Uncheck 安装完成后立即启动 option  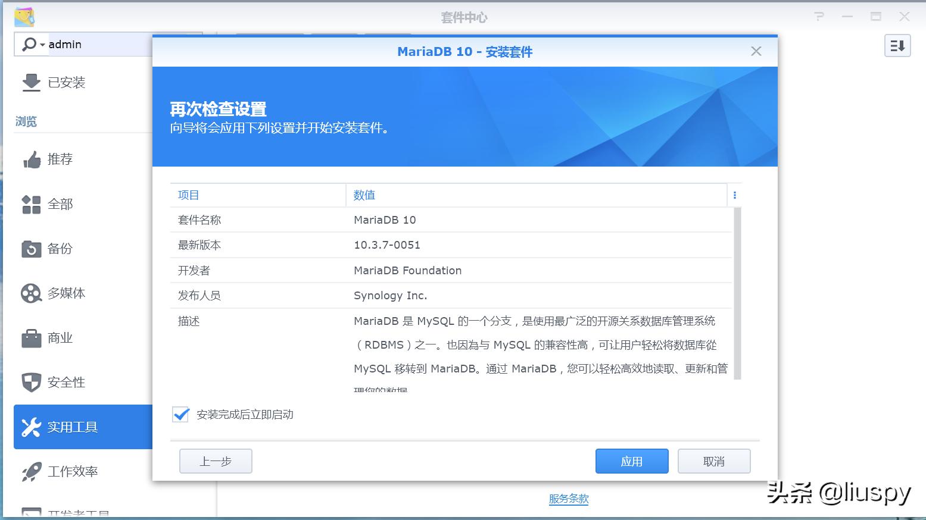(x=180, y=414)
